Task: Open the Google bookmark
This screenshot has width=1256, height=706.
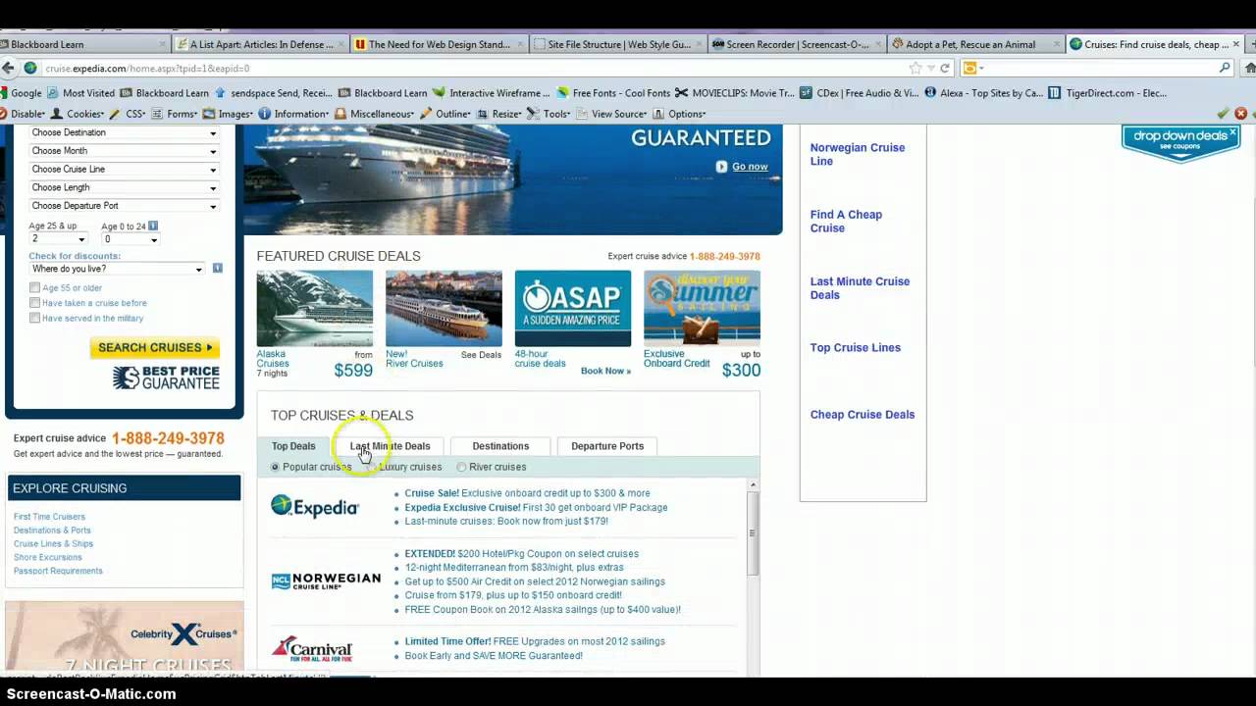Action: 21,93
